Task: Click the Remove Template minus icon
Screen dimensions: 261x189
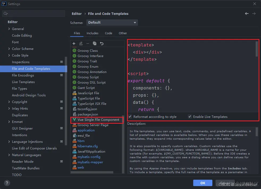Action: pos(88,44)
